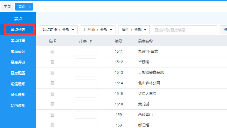
Task: Go to 邮件通知 page
Action: [x=18, y=95]
